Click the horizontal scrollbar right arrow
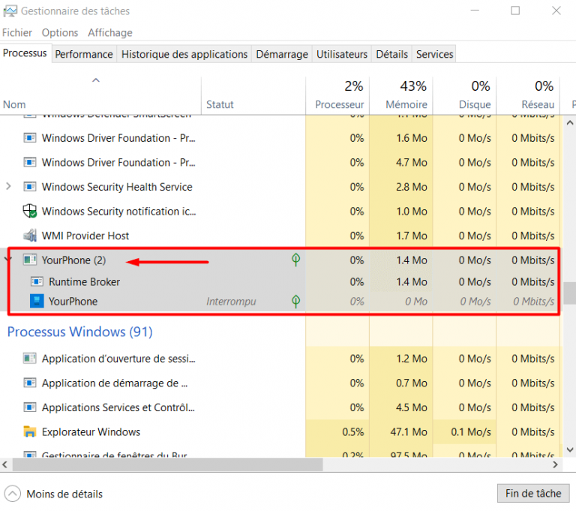The width and height of the screenshot is (576, 511). click(556, 464)
